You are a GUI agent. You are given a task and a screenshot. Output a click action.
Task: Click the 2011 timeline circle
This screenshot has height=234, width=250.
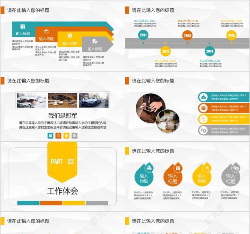coord(143,35)
